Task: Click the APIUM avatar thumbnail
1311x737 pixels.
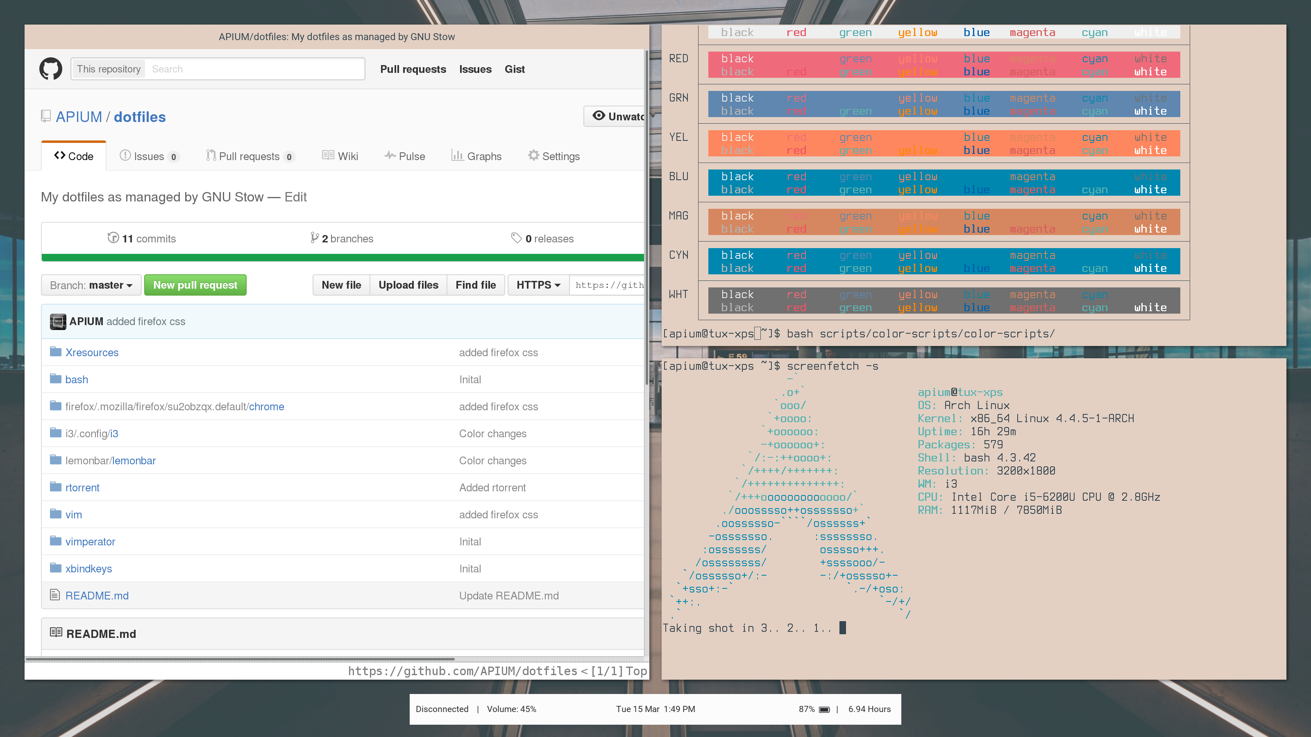Action: point(58,321)
